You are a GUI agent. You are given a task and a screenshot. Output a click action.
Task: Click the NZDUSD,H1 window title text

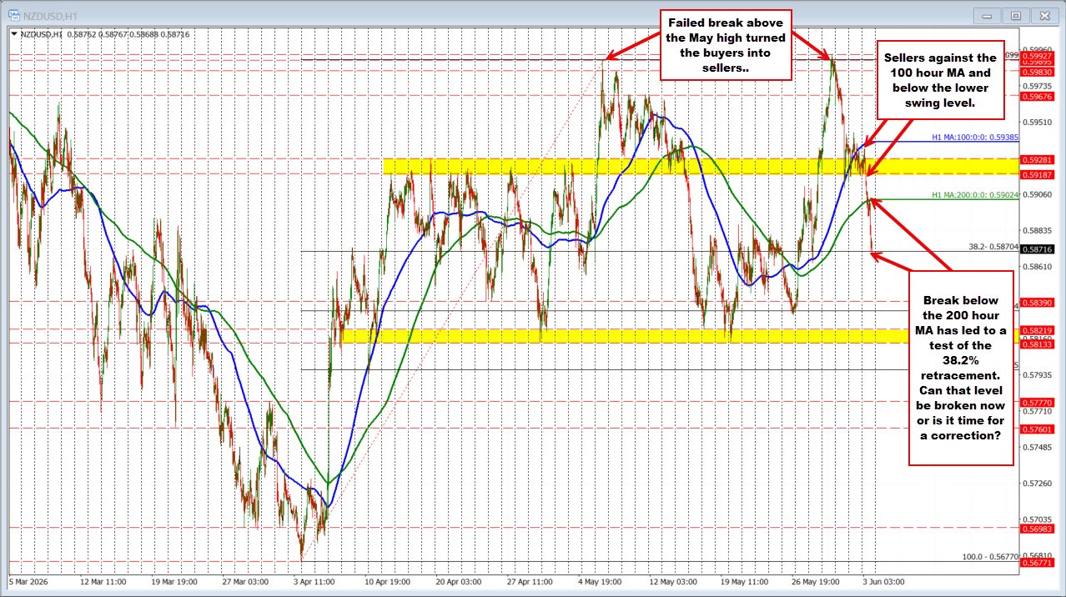[49, 15]
